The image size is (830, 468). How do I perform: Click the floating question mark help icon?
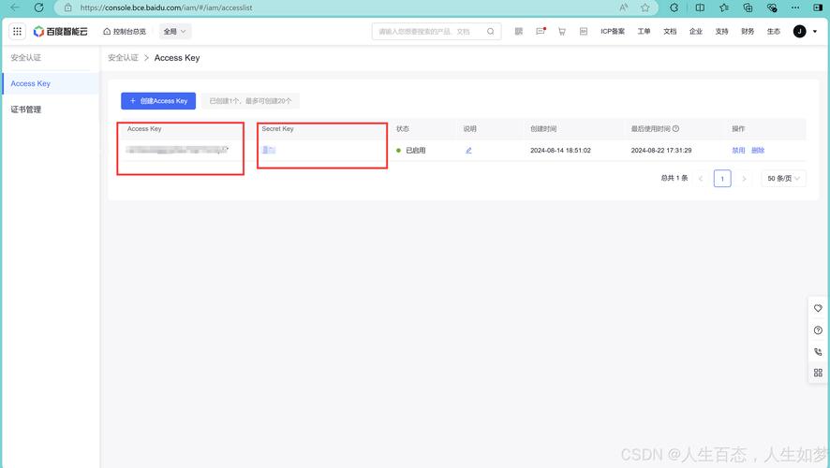point(818,330)
